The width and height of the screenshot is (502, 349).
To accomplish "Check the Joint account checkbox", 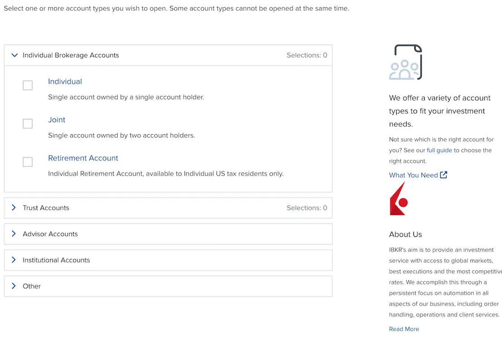I will [28, 123].
